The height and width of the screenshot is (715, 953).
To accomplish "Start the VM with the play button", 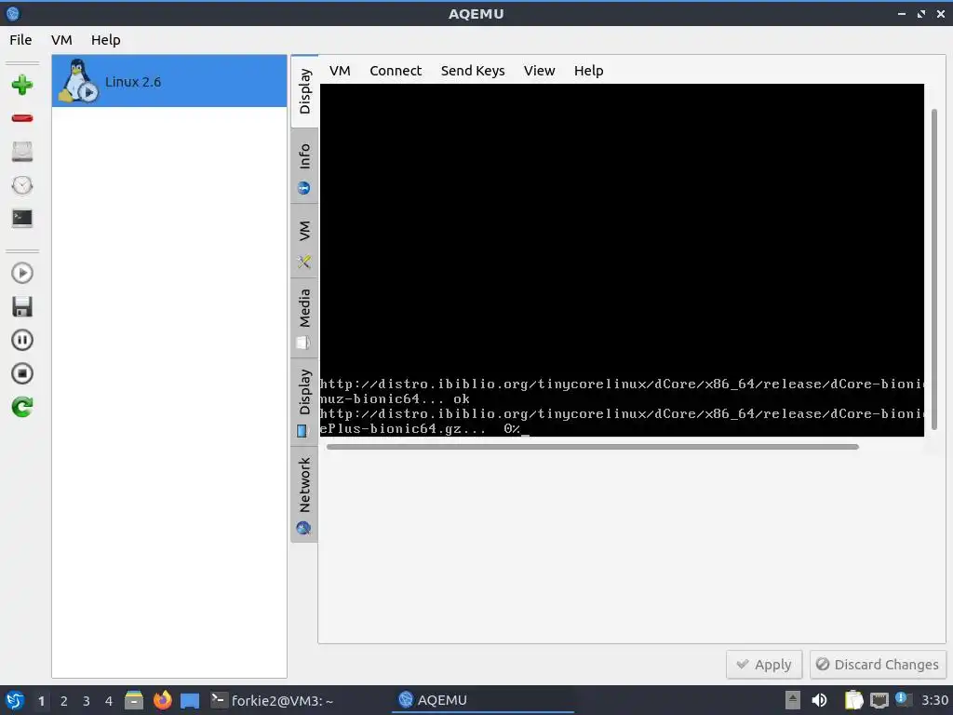I will click(22, 273).
